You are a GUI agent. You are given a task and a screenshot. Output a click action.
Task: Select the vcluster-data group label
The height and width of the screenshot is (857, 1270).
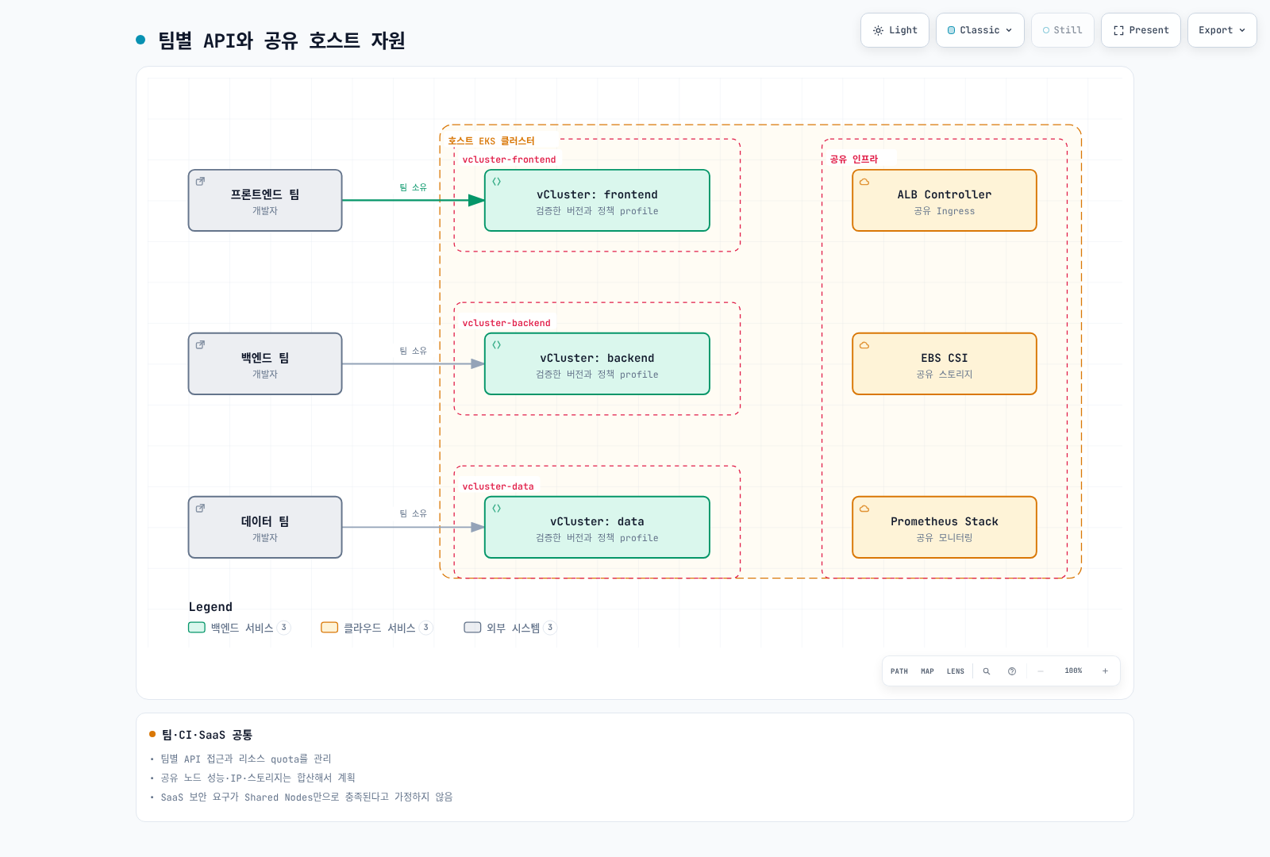pos(498,486)
